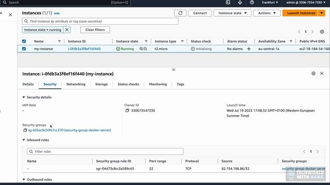The image size is (330, 185).
Task: Open the Tags tab
Action: [x=180, y=84]
